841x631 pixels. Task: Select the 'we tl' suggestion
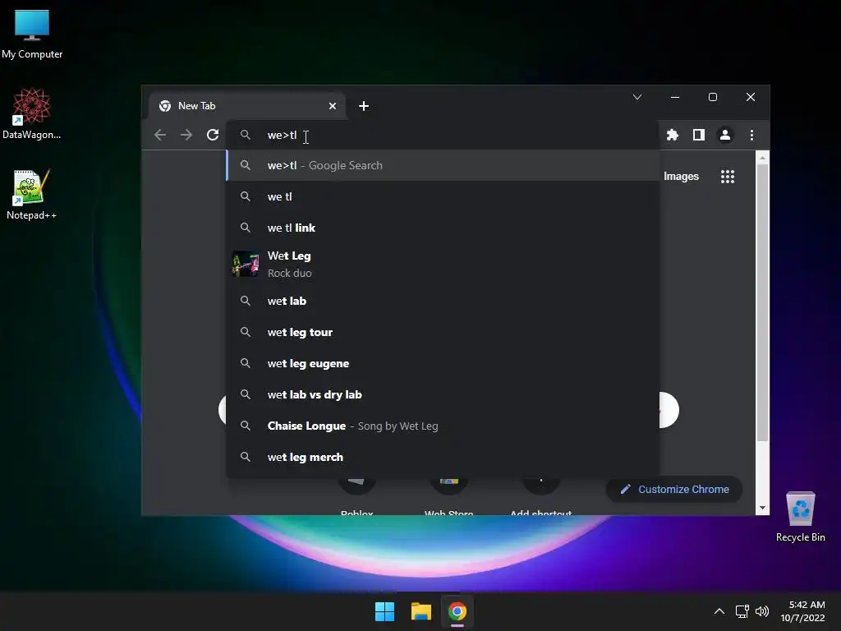coord(443,196)
